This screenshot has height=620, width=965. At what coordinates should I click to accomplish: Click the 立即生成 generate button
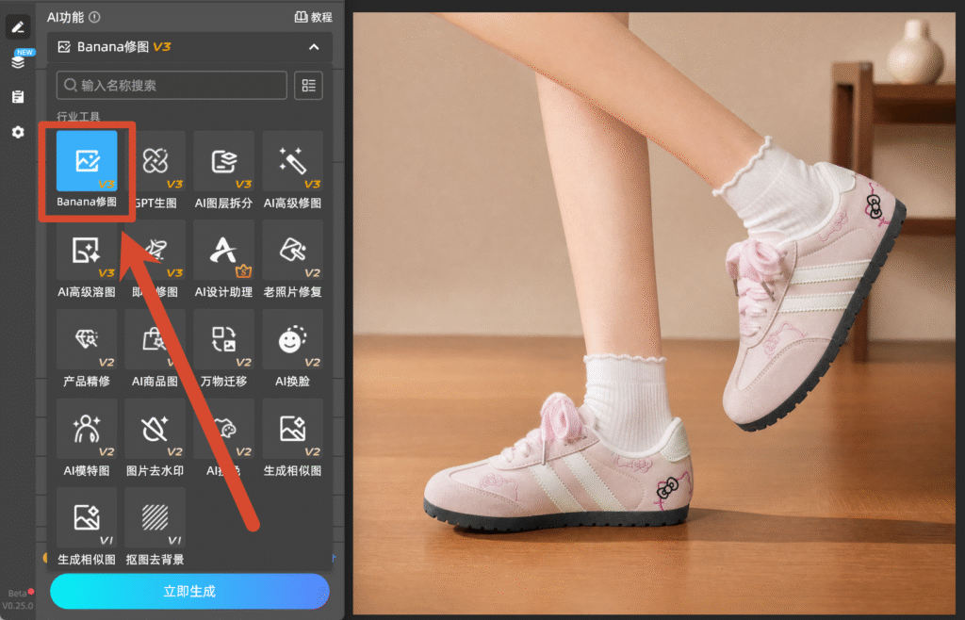(x=189, y=592)
